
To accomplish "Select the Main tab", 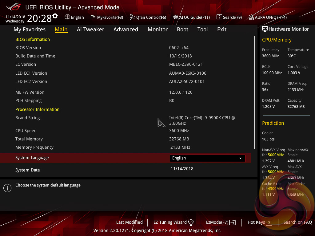I will coord(61,29).
